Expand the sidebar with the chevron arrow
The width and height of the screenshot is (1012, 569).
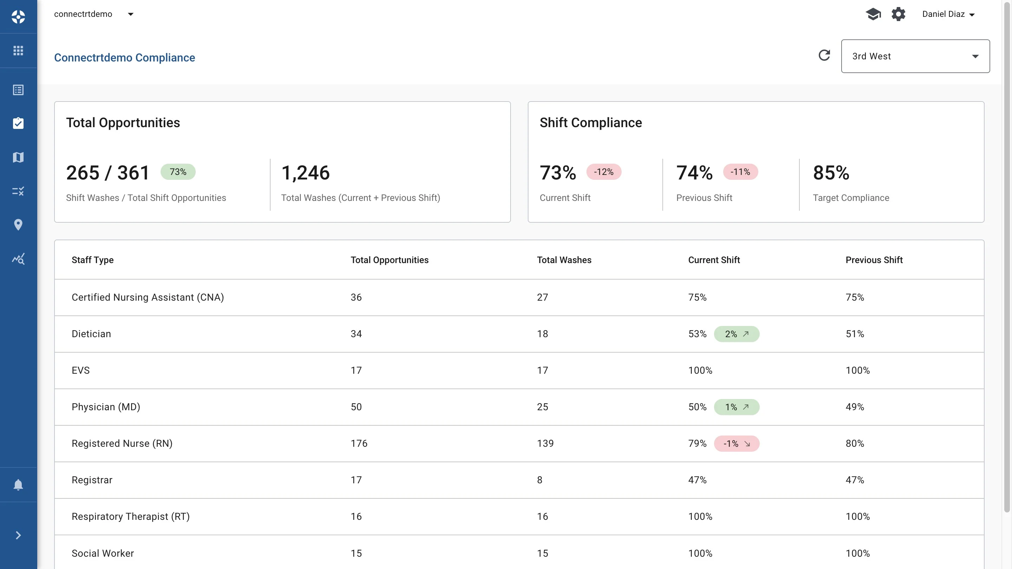pyautogui.click(x=18, y=535)
